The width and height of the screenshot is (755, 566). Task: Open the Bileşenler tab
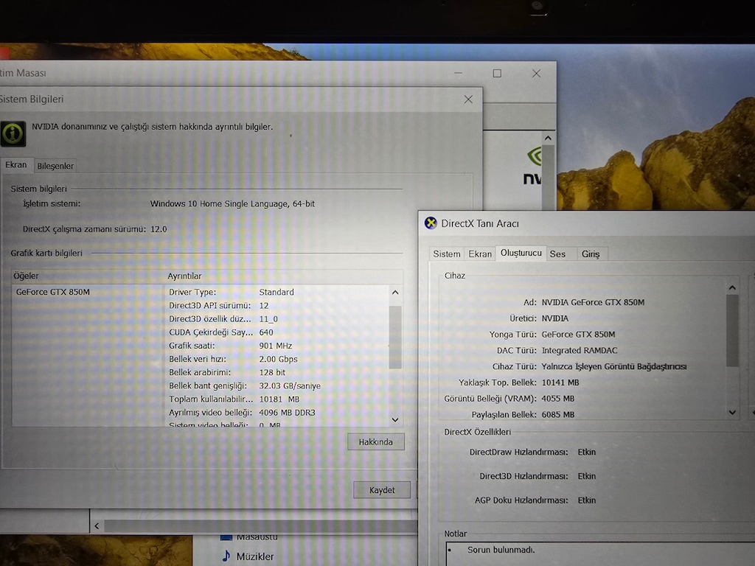tap(55, 166)
